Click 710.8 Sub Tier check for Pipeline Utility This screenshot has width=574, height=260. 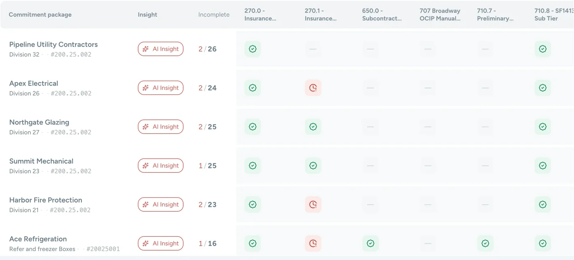pos(543,49)
